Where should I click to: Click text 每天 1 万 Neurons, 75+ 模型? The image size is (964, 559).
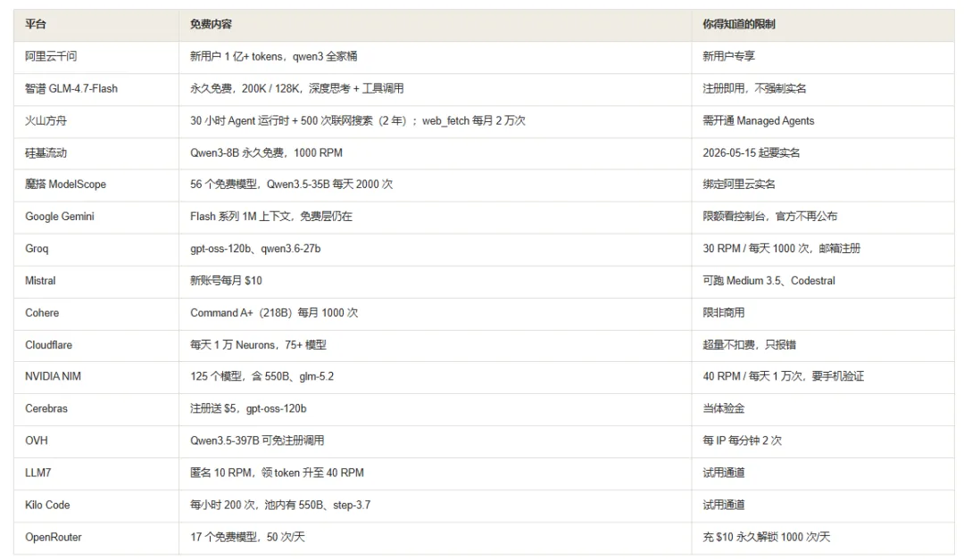pos(258,345)
